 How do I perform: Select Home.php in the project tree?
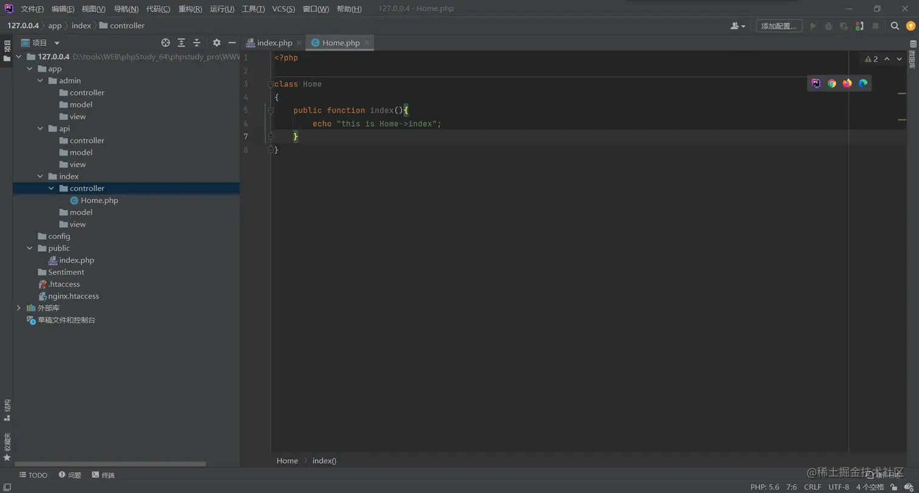coord(100,201)
